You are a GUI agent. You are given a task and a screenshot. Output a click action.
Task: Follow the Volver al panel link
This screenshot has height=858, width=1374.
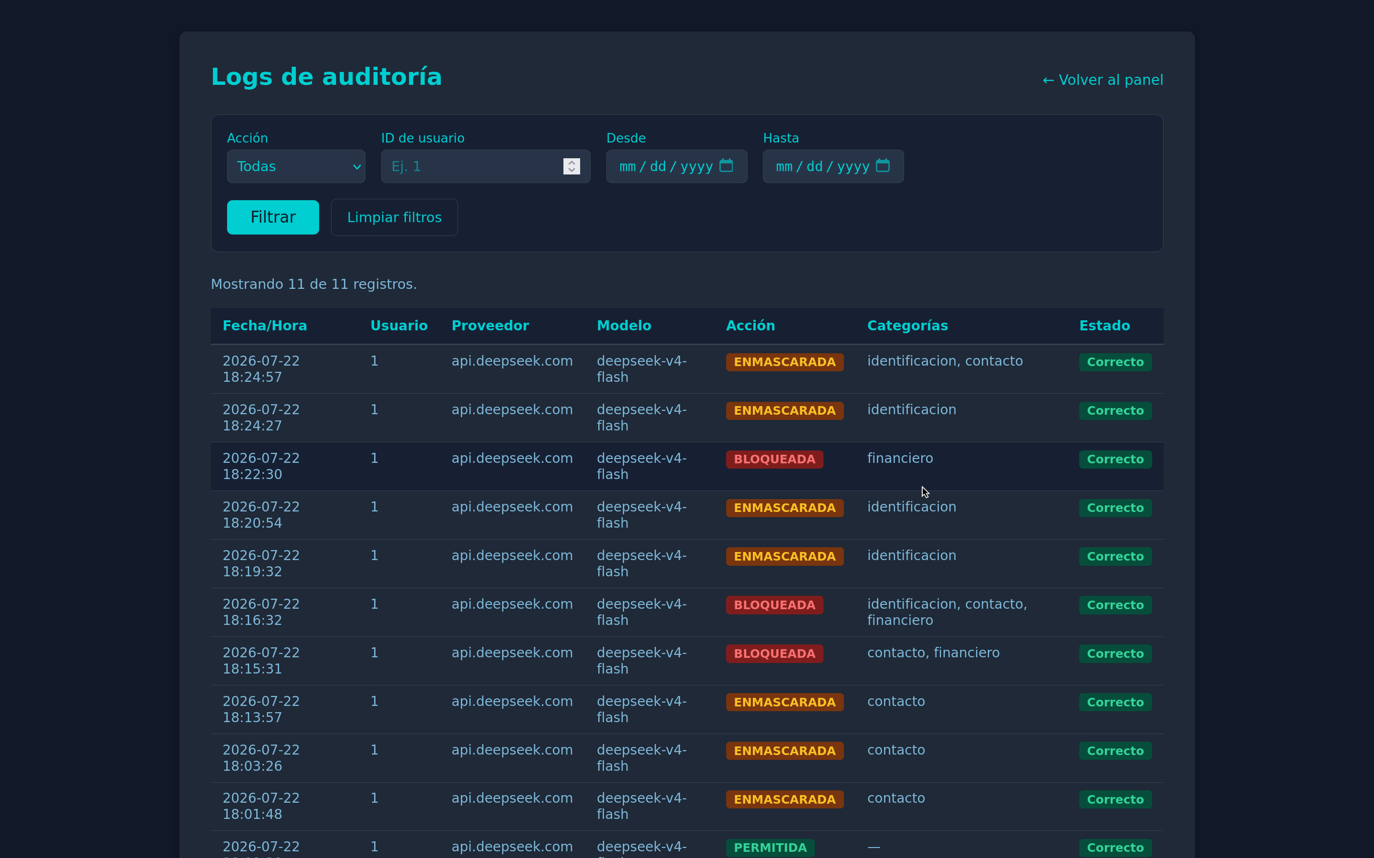pos(1103,80)
